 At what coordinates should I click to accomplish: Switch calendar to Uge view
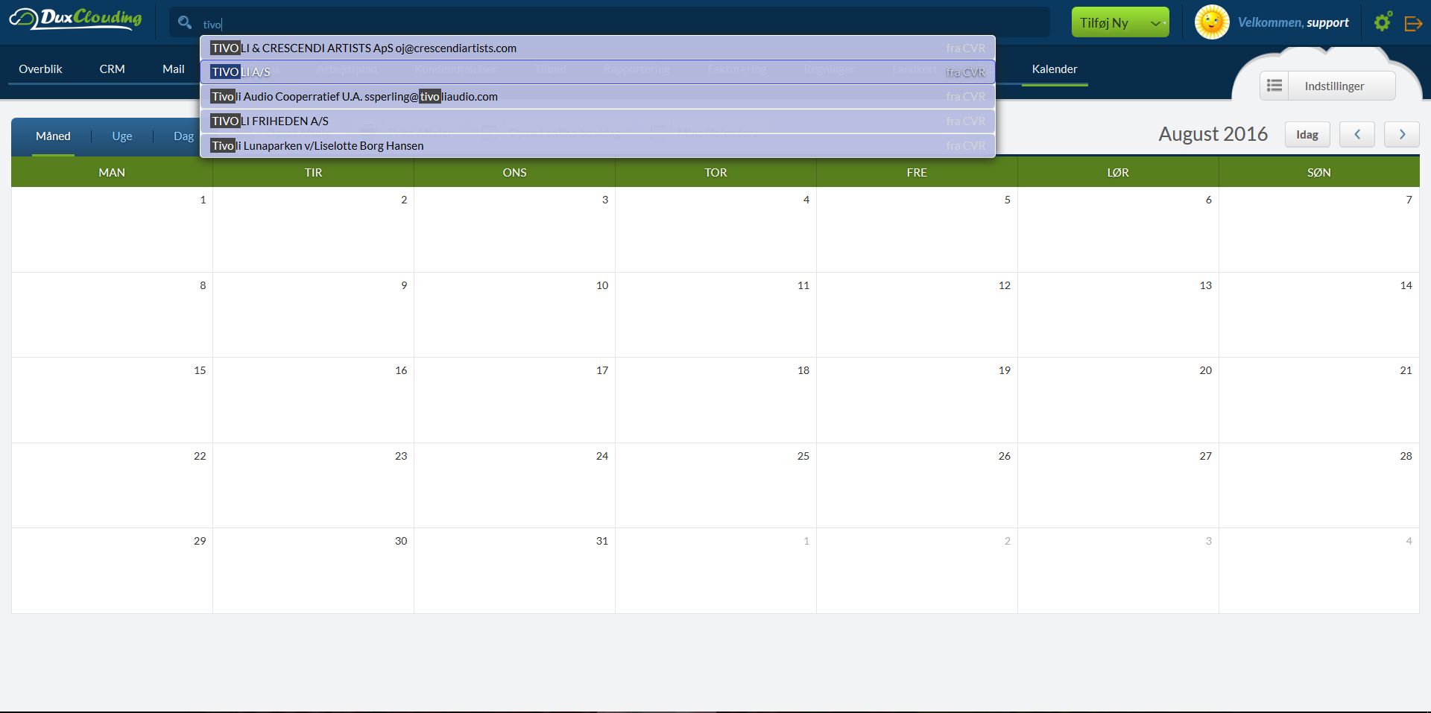click(x=121, y=136)
